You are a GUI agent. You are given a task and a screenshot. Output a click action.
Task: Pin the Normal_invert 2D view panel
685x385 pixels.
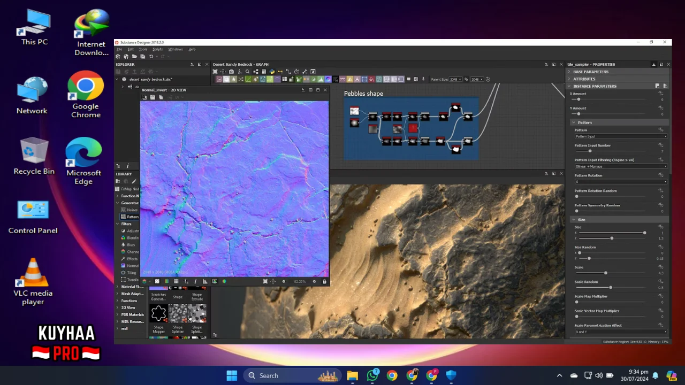[303, 90]
